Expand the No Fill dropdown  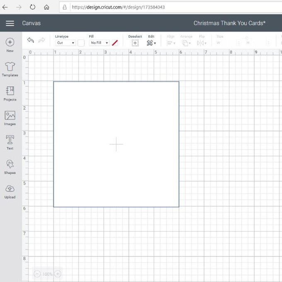[x=99, y=43]
